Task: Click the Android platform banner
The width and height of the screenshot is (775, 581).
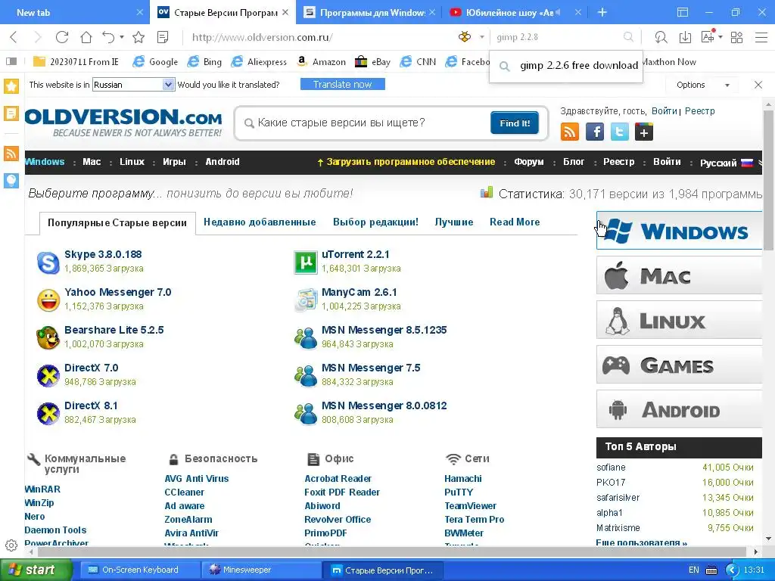Action: point(679,409)
